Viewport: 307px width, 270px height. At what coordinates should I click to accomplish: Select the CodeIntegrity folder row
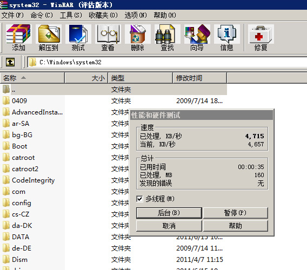tap(32, 180)
